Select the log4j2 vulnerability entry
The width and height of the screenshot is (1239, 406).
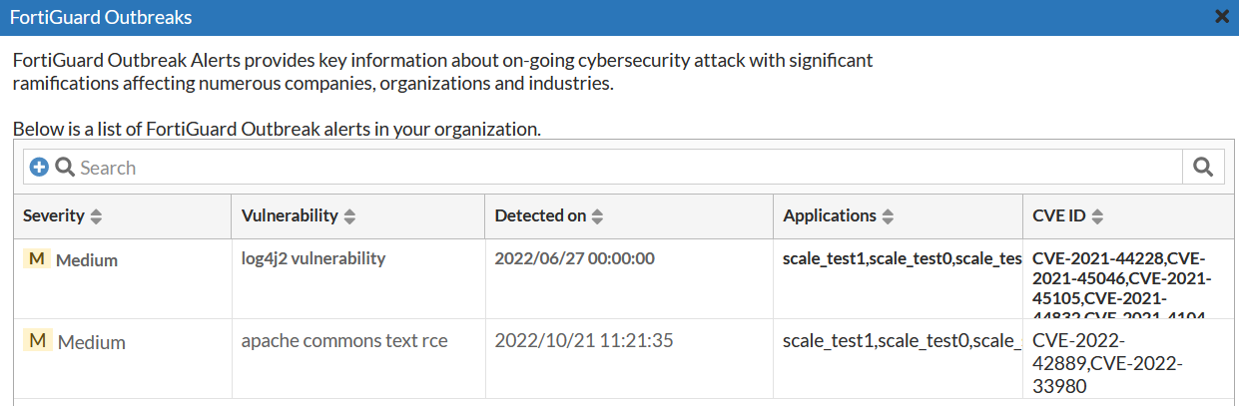pos(312,258)
